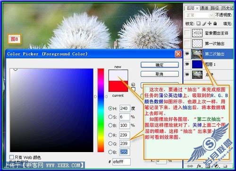Viewport: 236px width, 171px height.
Task: Click the out-of-gamut warning cube icon
Action: [133, 84]
